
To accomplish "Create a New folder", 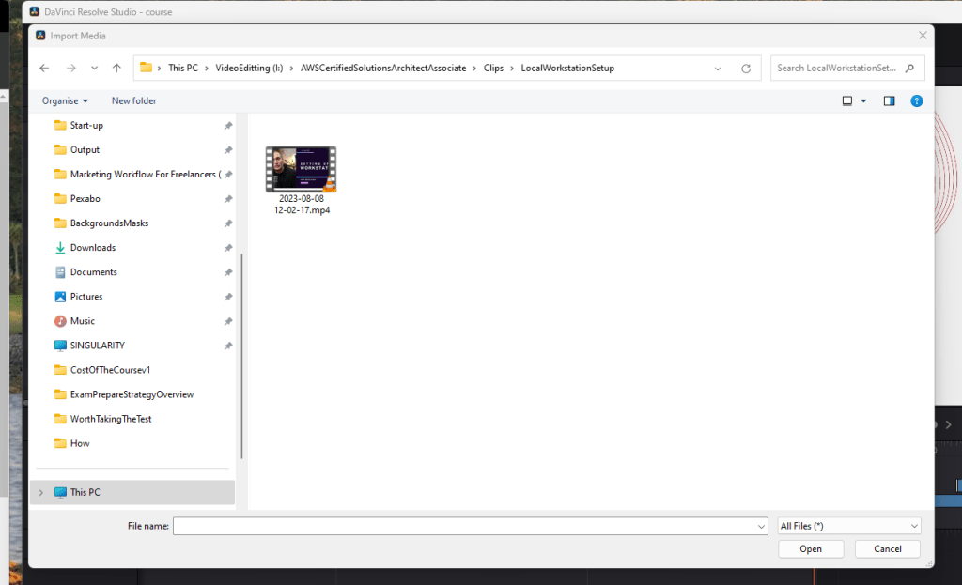I will [133, 100].
